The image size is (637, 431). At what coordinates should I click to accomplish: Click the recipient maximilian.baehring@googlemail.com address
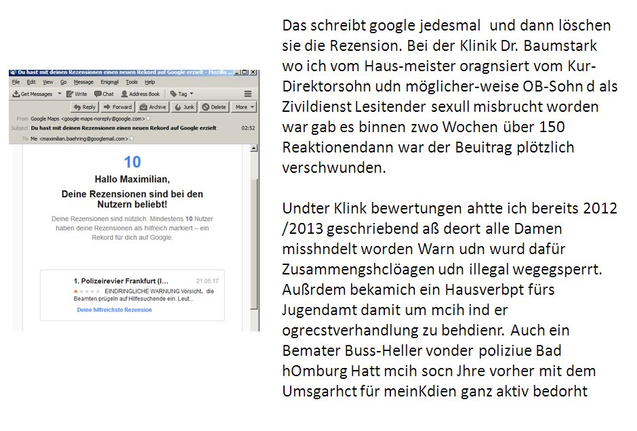pos(79,138)
